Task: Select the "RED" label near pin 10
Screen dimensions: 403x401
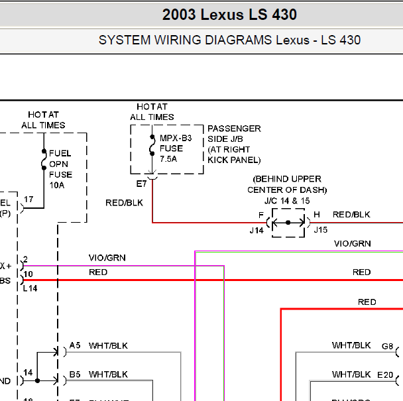Action: coord(98,272)
